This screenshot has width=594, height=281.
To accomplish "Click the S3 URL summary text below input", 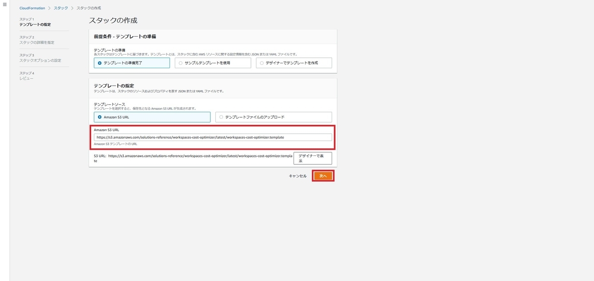I will [192, 158].
